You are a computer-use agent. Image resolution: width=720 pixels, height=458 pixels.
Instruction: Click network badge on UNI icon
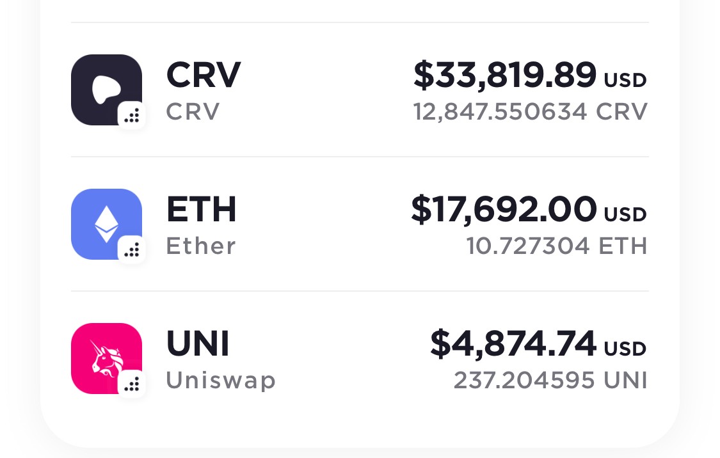click(x=132, y=384)
